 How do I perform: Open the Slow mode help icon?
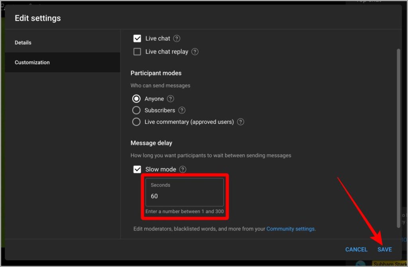(183, 169)
